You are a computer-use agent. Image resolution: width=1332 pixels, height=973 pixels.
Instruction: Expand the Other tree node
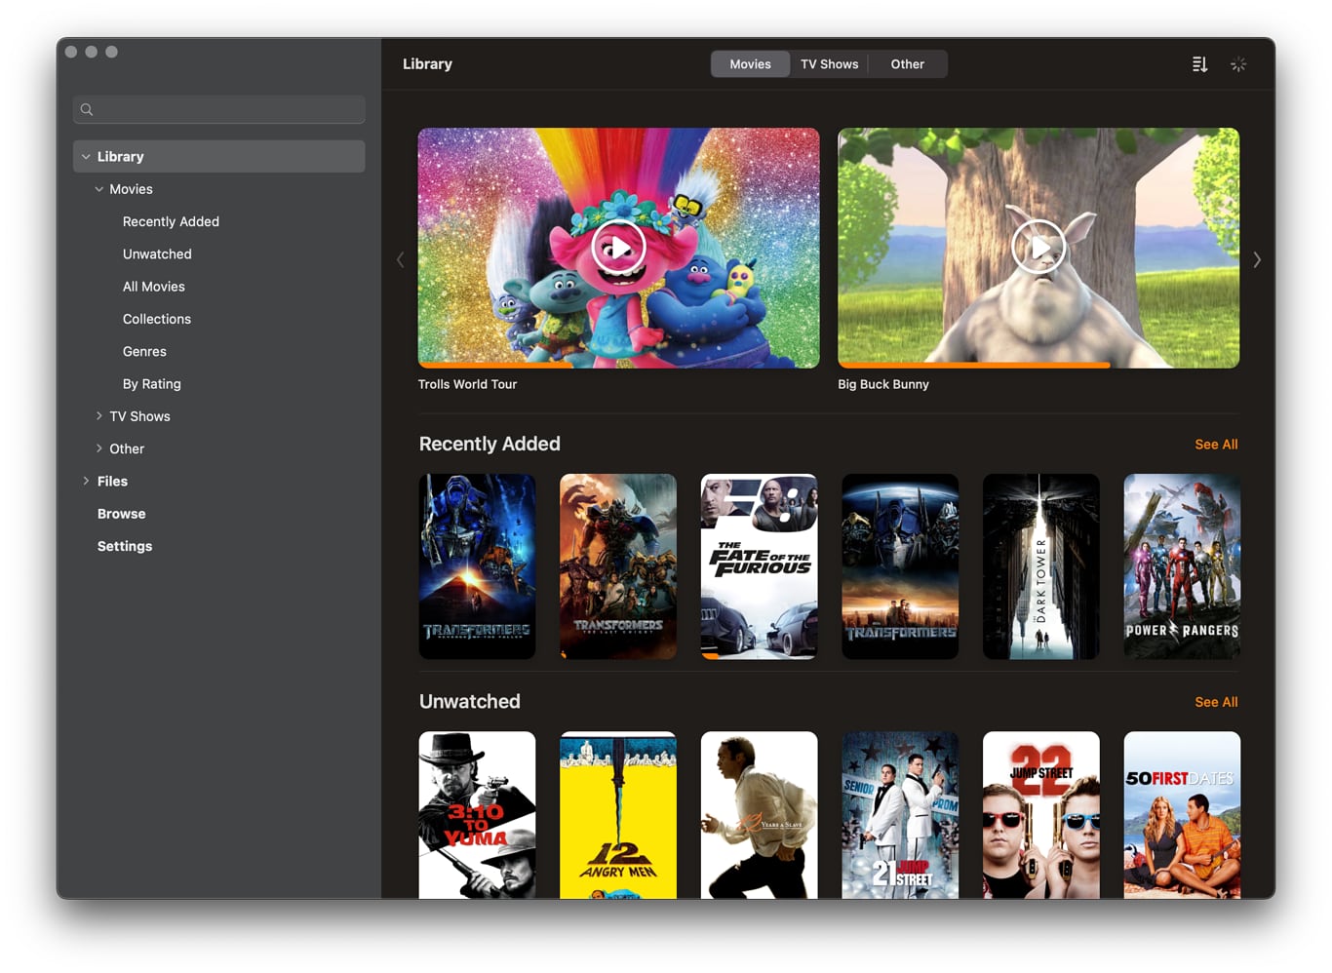point(98,448)
